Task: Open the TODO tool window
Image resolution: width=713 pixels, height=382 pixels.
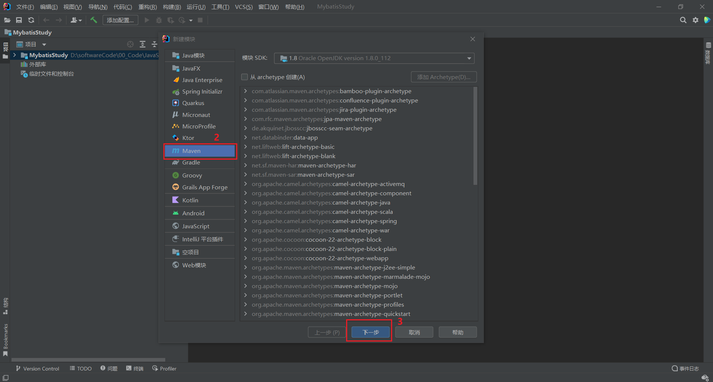Action: pyautogui.click(x=81, y=368)
